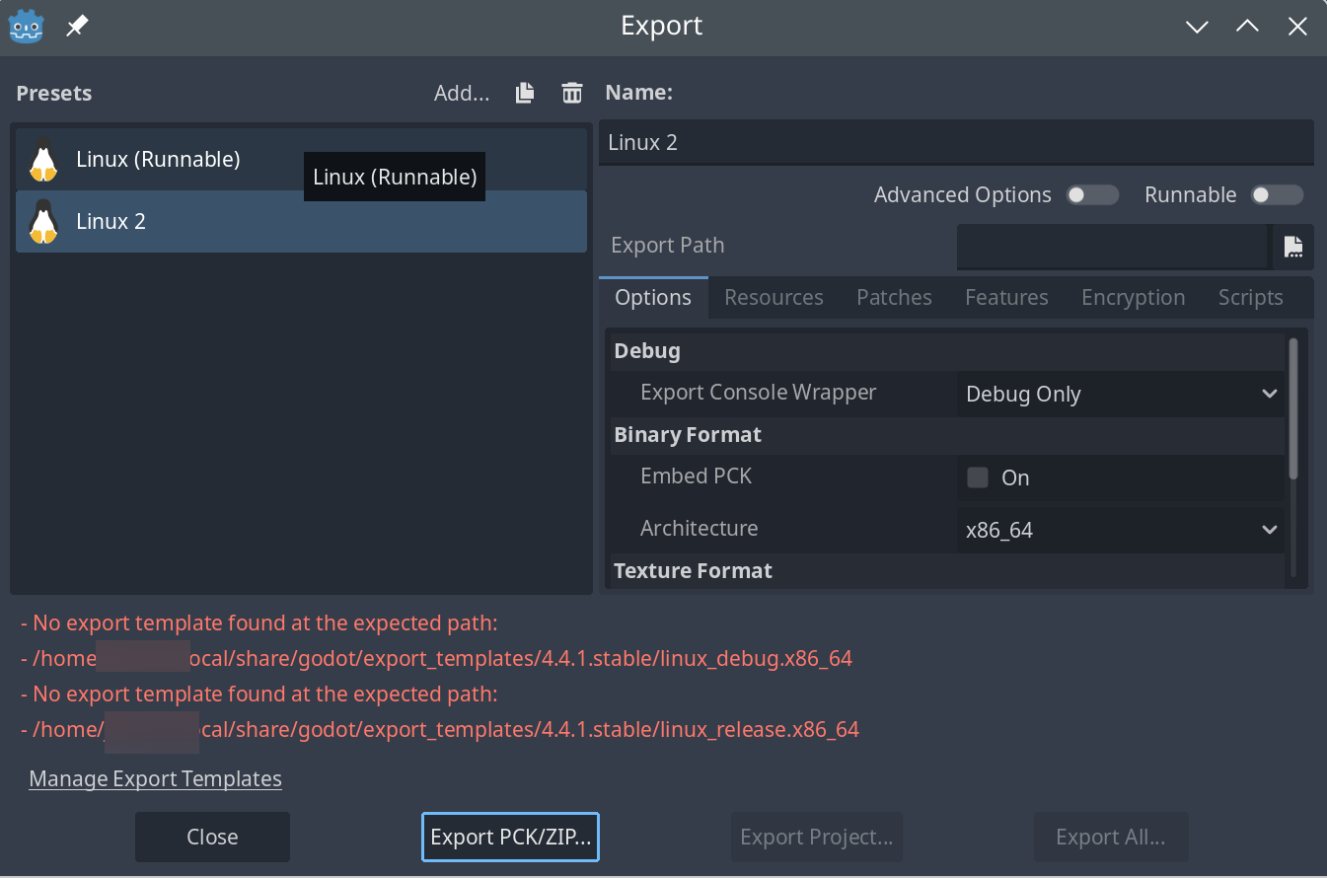Viewport: 1327px width, 878px height.
Task: Duplicate the selected preset icon
Action: [525, 93]
